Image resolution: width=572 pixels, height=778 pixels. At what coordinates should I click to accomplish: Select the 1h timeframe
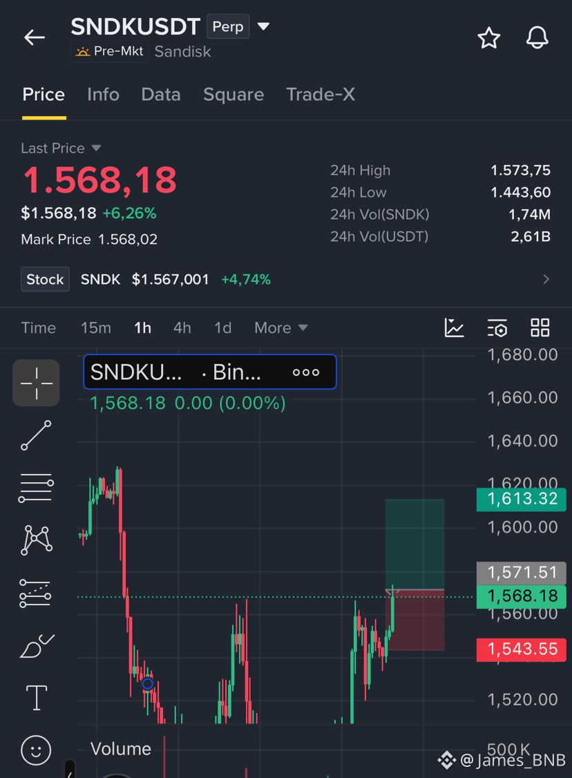coord(143,328)
